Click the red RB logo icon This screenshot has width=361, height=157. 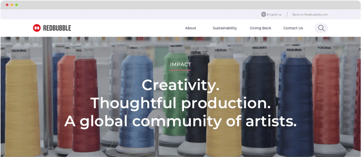point(36,28)
